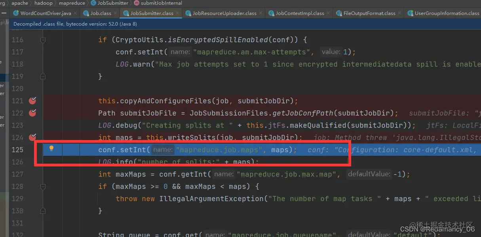Switch to the Job.class tab
This screenshot has height=237, width=481.
tap(101, 13)
